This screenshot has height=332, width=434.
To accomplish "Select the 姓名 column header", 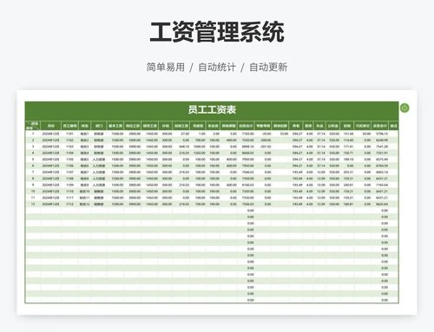I will (x=84, y=126).
